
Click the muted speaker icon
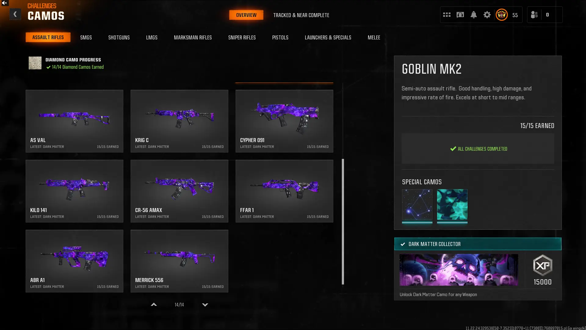pyautogui.click(x=5, y=3)
